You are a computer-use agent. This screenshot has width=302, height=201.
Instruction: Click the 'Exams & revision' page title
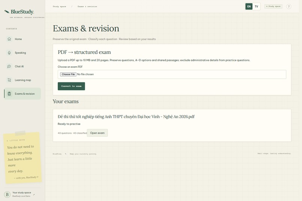(86, 28)
